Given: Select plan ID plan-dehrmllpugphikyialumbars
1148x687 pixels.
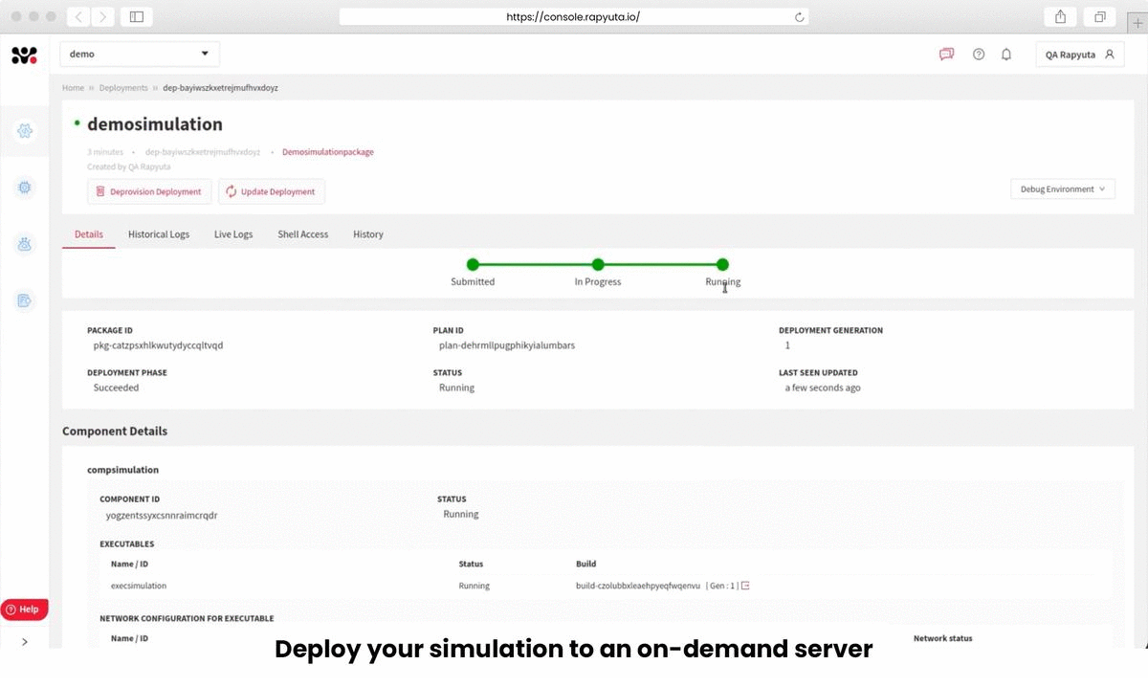Looking at the screenshot, I should pyautogui.click(x=507, y=345).
